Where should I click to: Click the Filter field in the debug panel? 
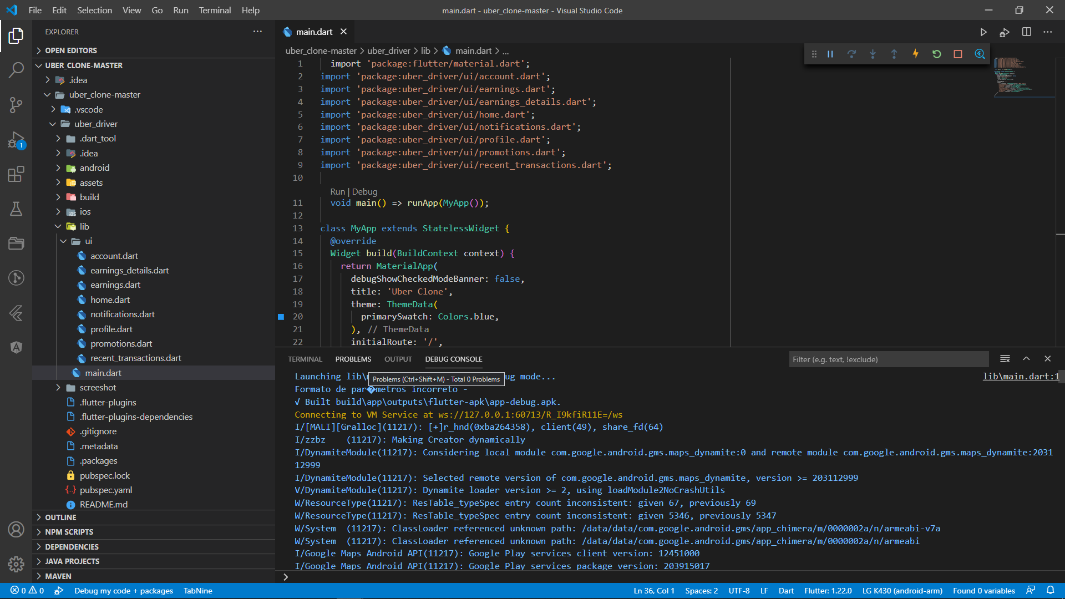coord(888,359)
